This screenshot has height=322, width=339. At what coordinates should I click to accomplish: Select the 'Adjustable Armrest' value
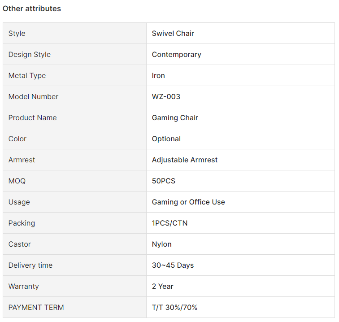coord(185,160)
